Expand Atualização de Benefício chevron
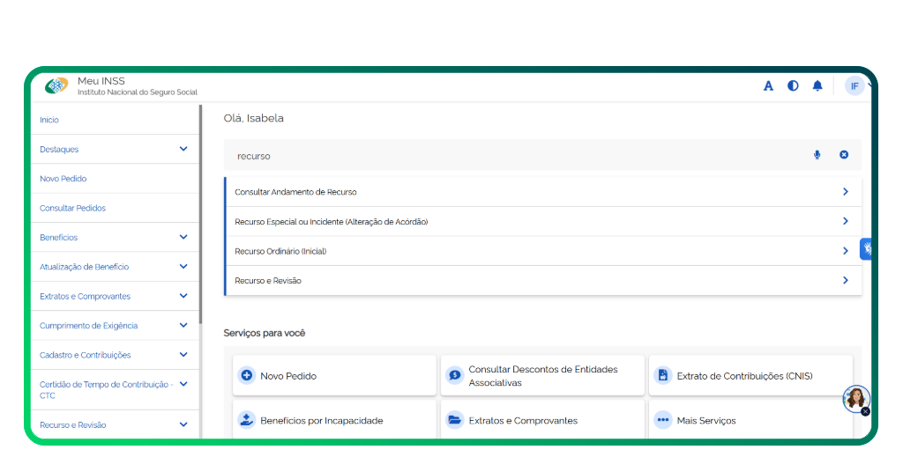Screen dimensions: 903x472 click(x=183, y=266)
